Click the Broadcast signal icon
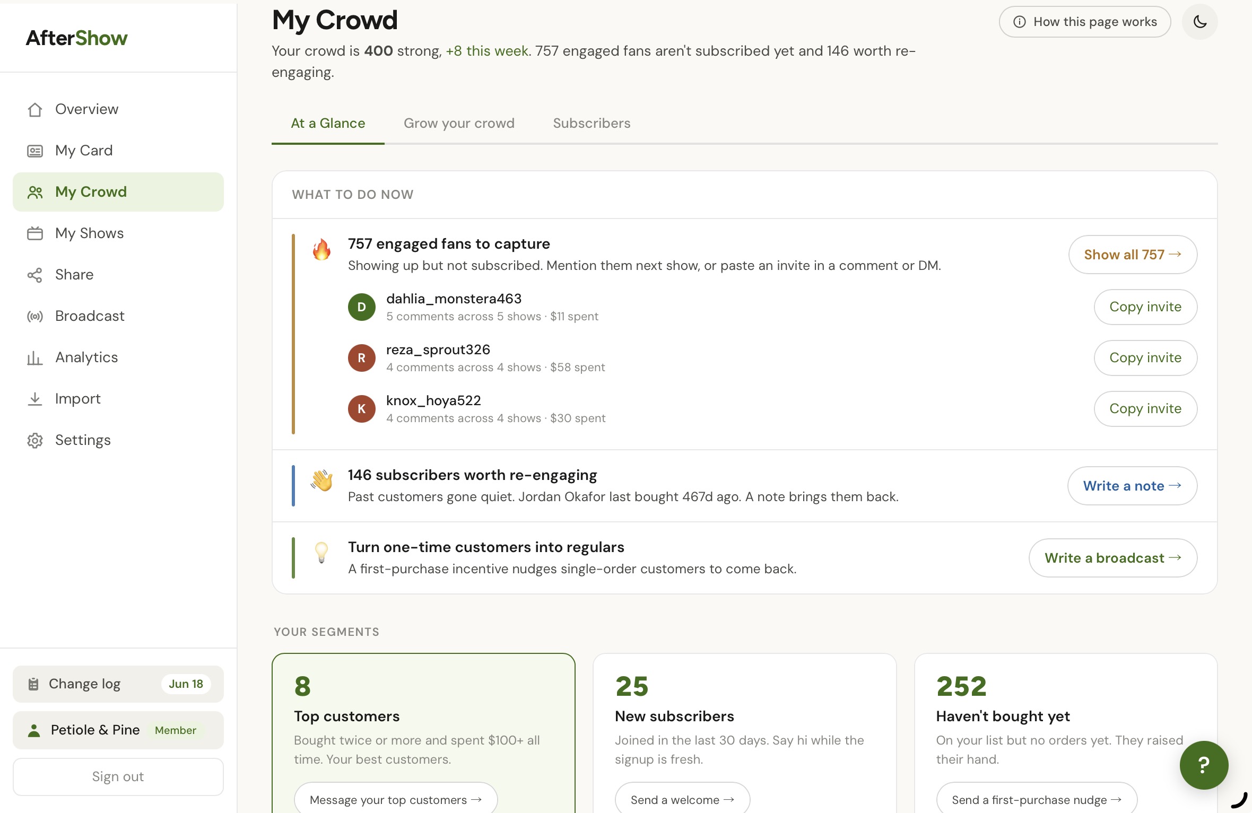 pos(35,316)
